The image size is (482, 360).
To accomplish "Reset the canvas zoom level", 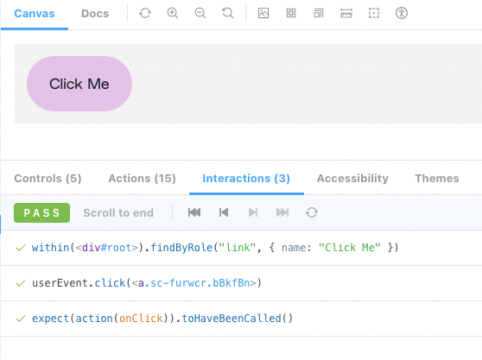I will point(228,13).
